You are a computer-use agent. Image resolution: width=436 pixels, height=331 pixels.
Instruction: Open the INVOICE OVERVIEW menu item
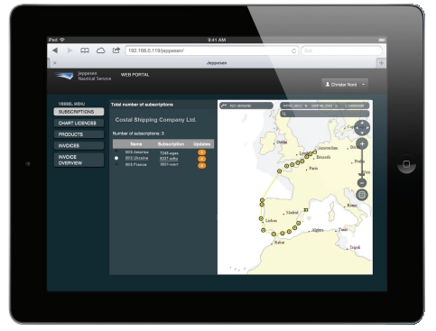coord(79,160)
